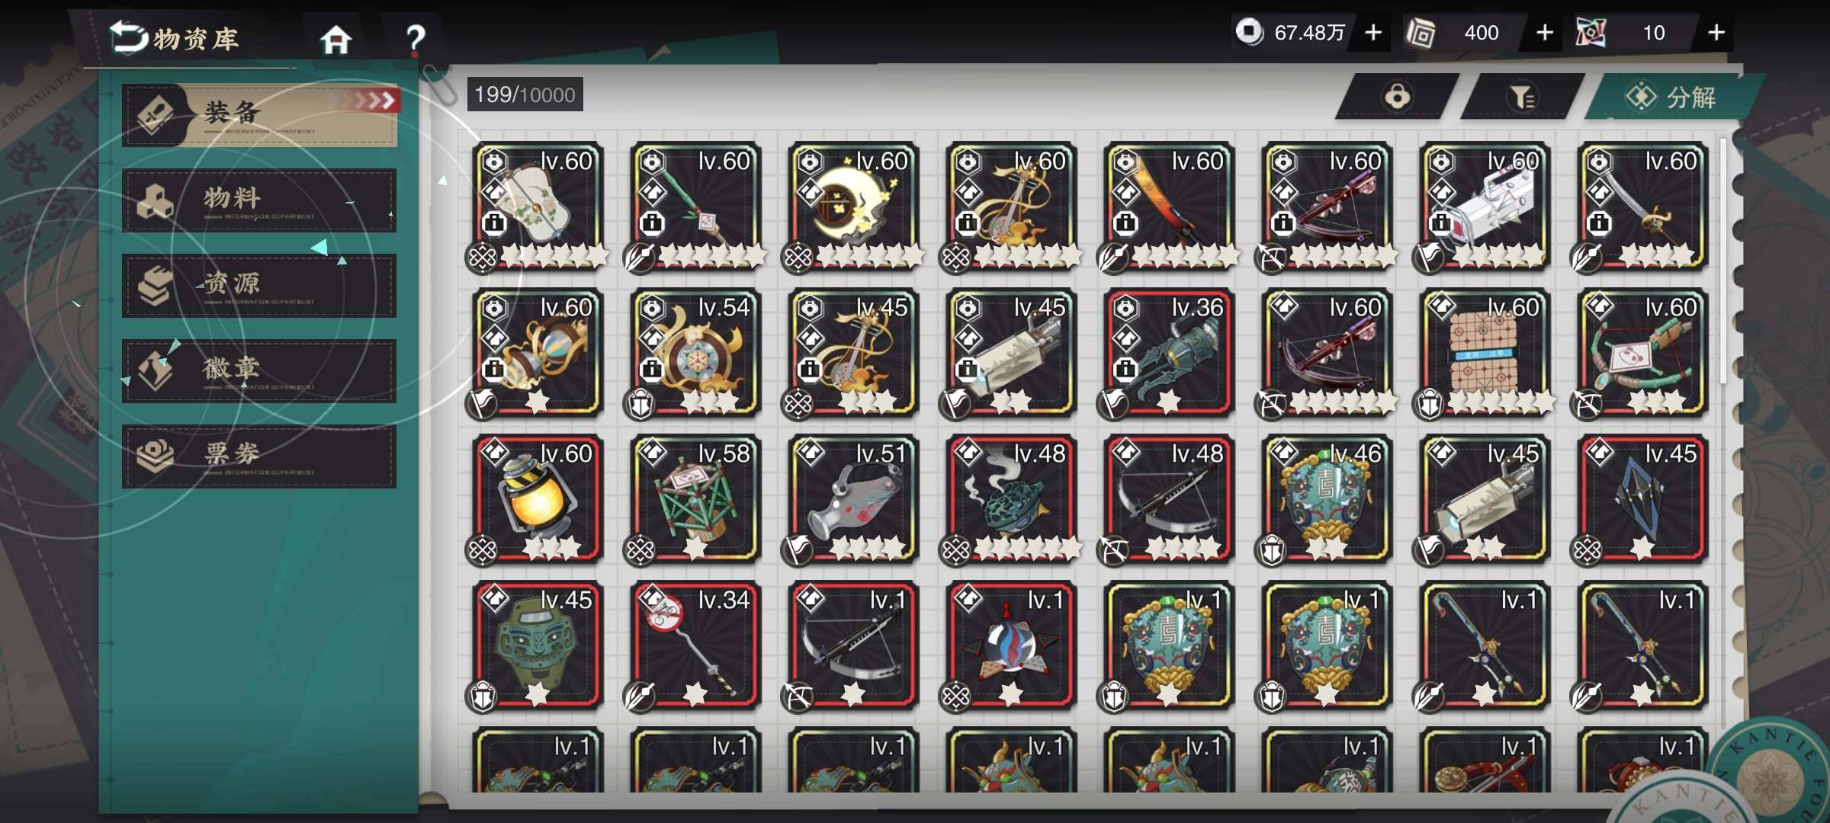The image size is (1830, 823).
Task: Open the sort filter icon
Action: (x=1523, y=97)
